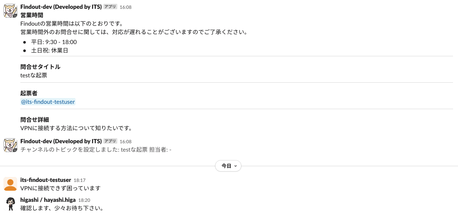Open the first Findout-dev Shiba dog avatar
The width and height of the screenshot is (458, 216).
(x=10, y=11)
